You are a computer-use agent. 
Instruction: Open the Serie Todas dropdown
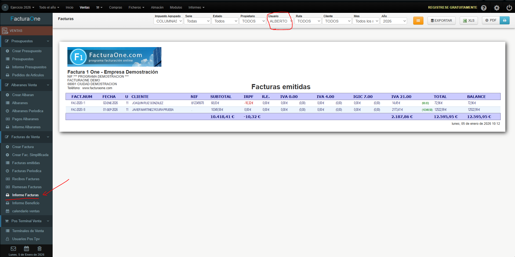pyautogui.click(x=197, y=21)
